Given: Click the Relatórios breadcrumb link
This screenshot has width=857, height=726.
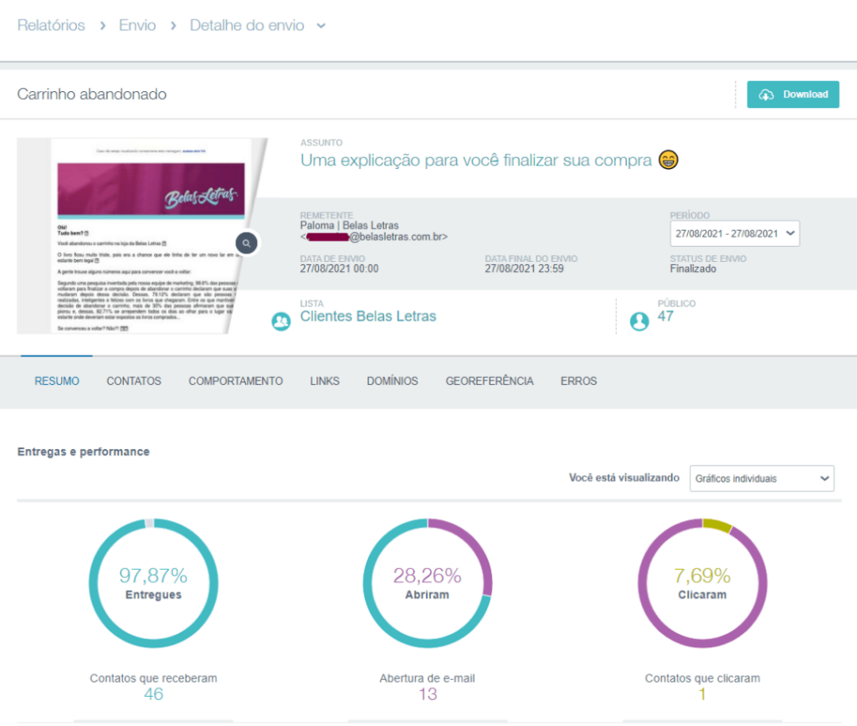Looking at the screenshot, I should click(52, 26).
